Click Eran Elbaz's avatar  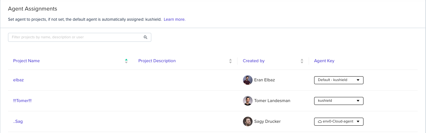(x=247, y=80)
